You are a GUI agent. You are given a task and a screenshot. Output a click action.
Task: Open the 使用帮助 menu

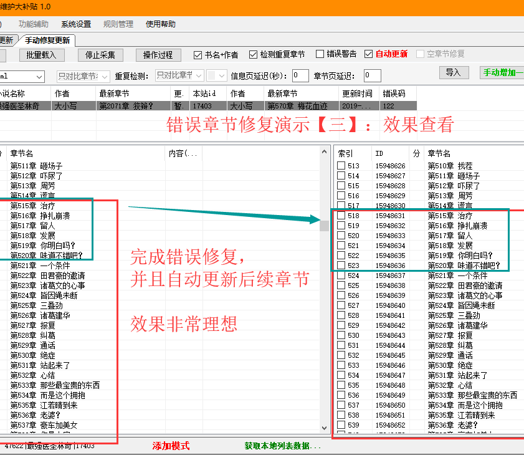point(160,24)
